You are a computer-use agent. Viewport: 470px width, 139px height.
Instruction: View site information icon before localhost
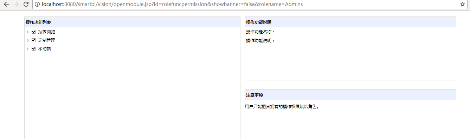(37, 5)
